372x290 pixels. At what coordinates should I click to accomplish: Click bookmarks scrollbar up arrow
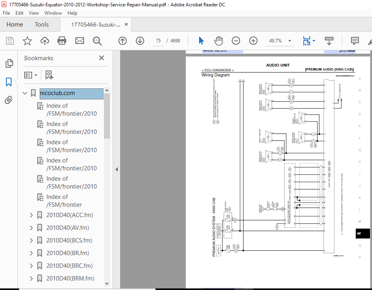click(x=107, y=90)
